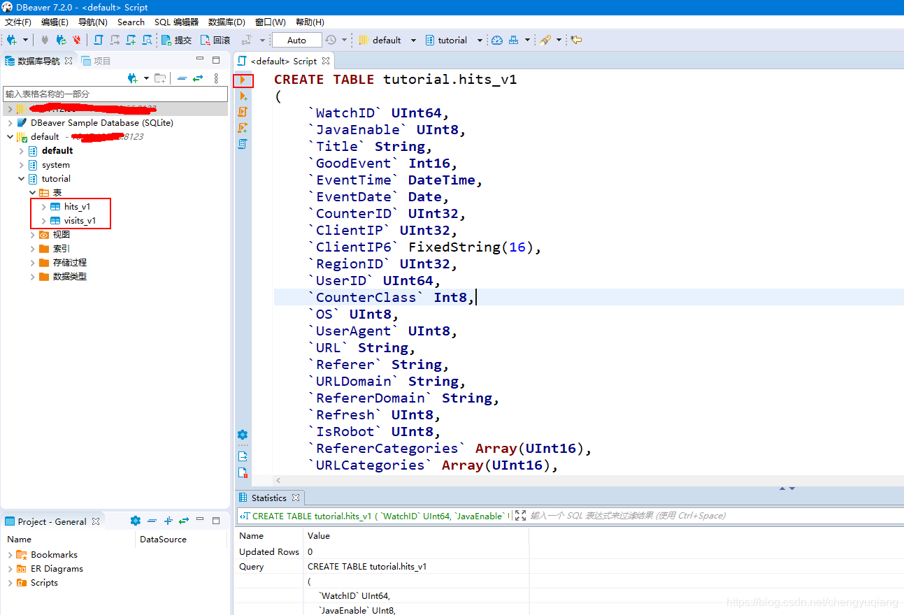Open the 编辑(E) menu
Image resolution: width=904 pixels, height=615 pixels.
pyautogui.click(x=55, y=22)
